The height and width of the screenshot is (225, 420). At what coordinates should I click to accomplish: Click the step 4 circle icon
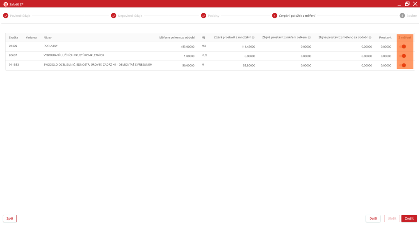click(274, 16)
